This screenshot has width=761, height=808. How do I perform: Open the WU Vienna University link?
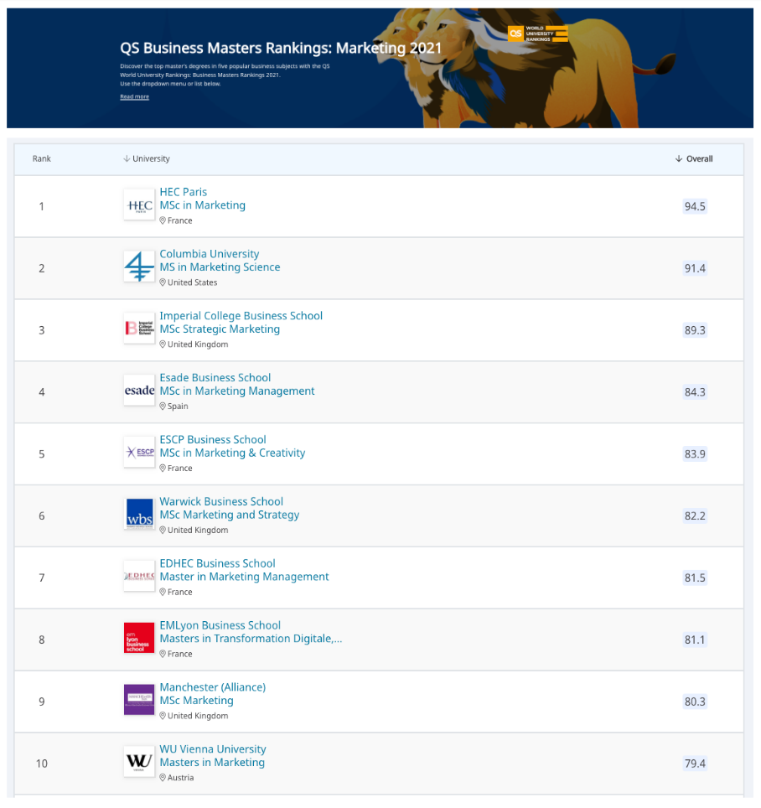point(213,748)
